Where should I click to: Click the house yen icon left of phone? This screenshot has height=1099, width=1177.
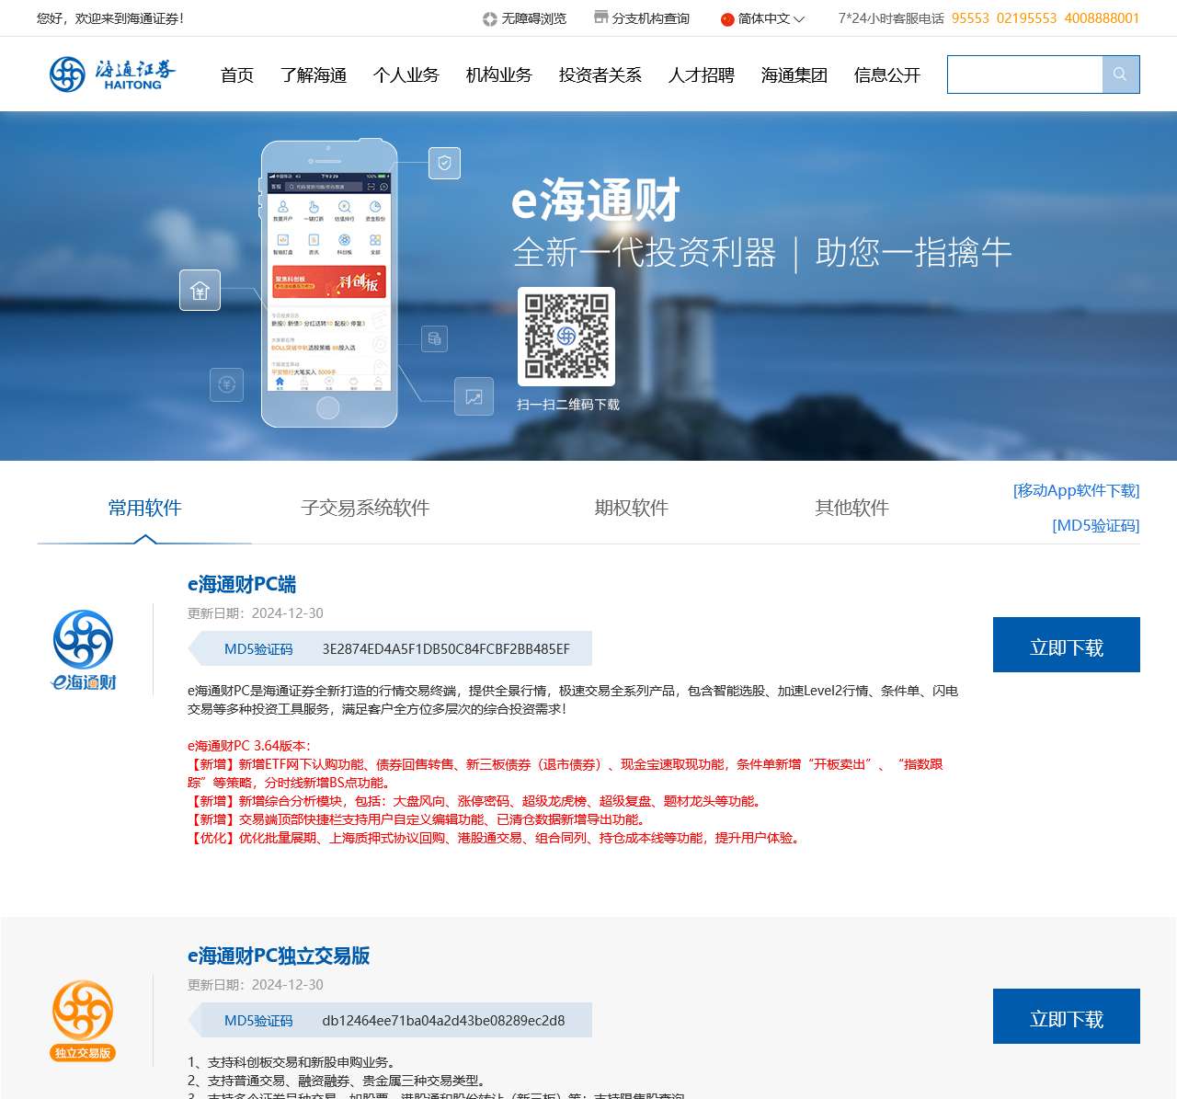click(200, 291)
